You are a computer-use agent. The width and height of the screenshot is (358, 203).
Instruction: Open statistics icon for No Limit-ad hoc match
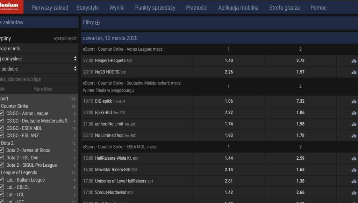pos(354,136)
